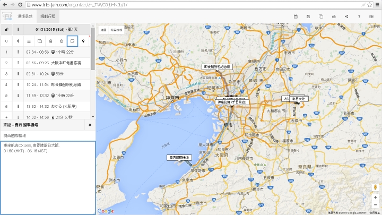Click the 千日前店 map marker label
The width and height of the screenshot is (382, 215).
tap(232, 102)
